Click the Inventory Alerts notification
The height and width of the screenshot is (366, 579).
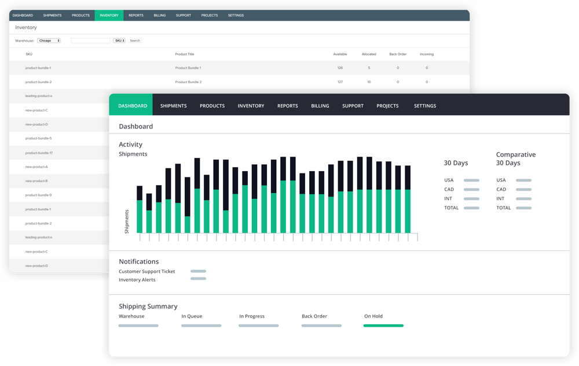click(137, 280)
